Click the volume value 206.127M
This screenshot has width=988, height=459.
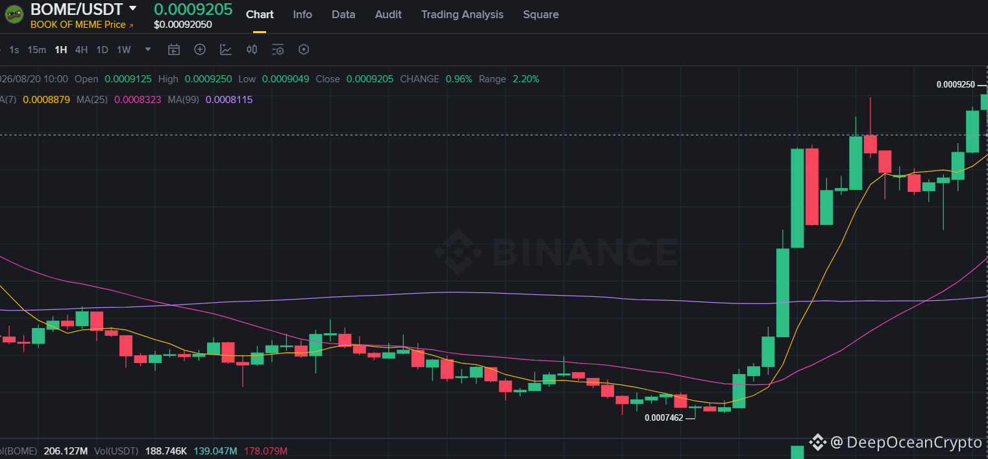(x=66, y=451)
